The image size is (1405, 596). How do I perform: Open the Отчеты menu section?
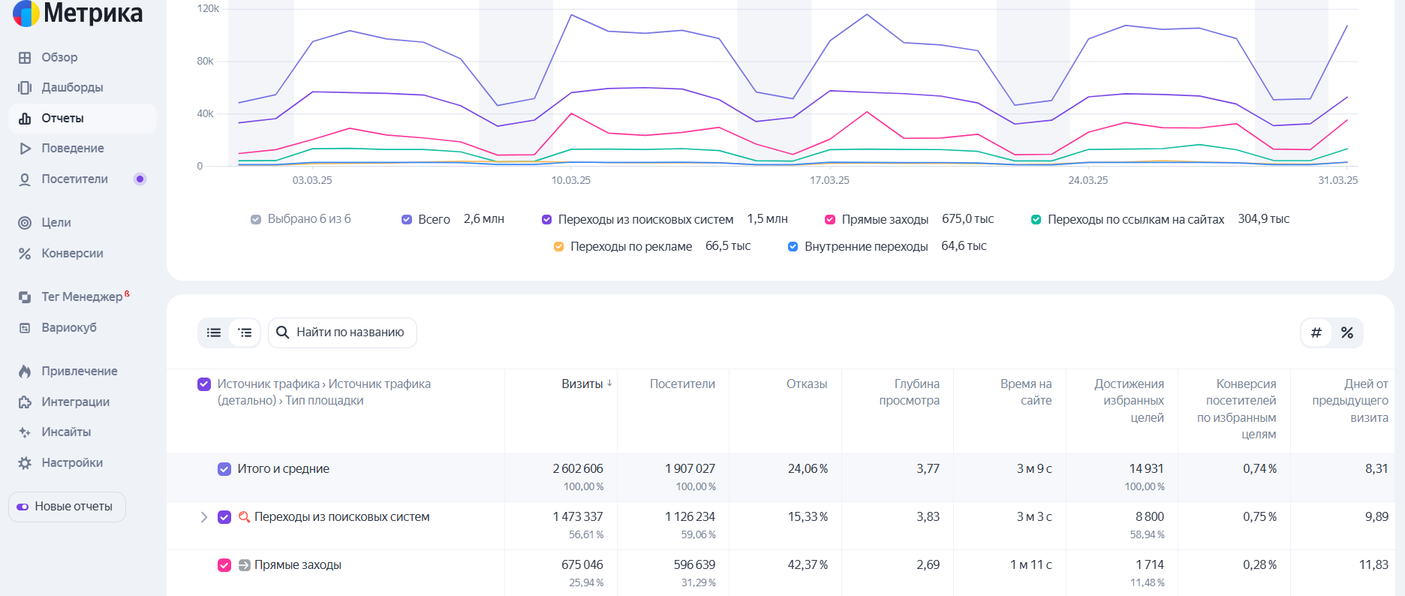tap(62, 119)
